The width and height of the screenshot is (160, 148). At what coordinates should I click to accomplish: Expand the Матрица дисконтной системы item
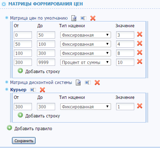(41, 83)
